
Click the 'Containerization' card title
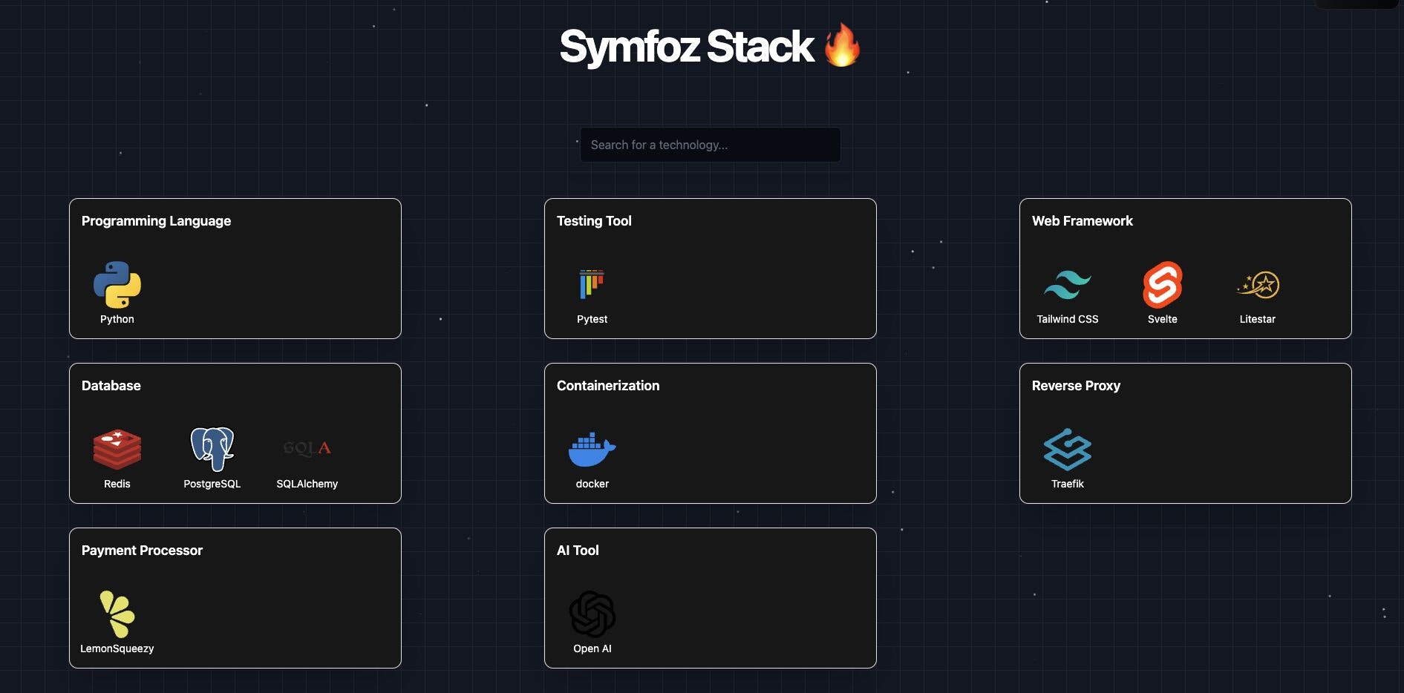(608, 386)
